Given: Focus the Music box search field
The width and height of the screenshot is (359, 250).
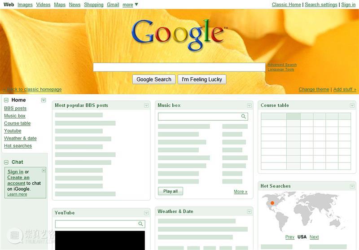Looking at the screenshot, I should 203,117.
